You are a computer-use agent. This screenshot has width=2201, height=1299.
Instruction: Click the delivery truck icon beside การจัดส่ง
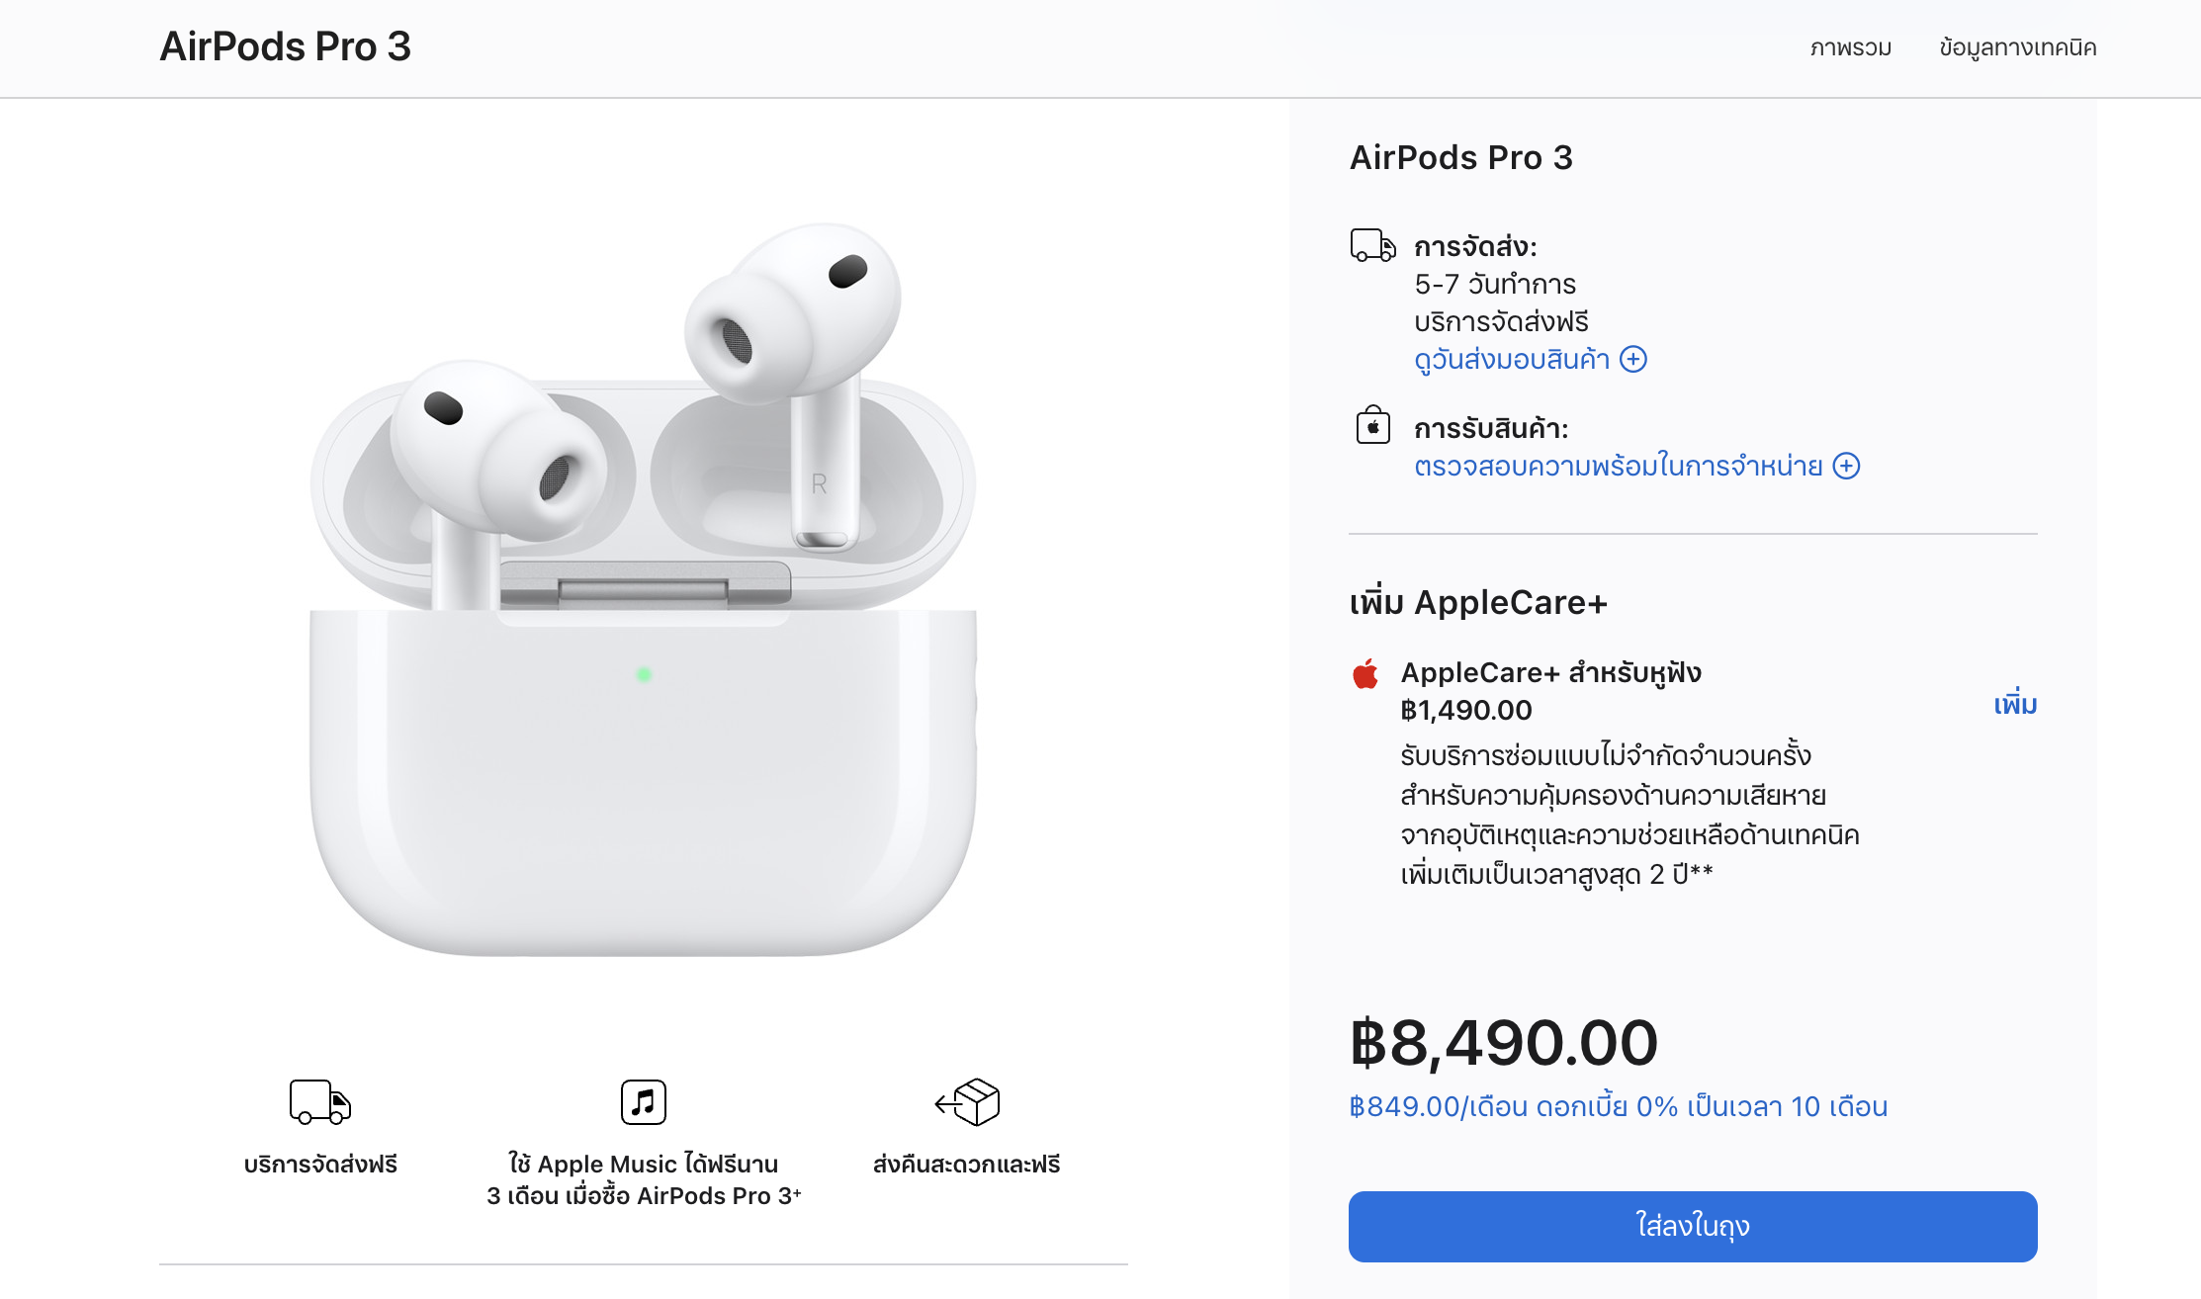(1372, 245)
